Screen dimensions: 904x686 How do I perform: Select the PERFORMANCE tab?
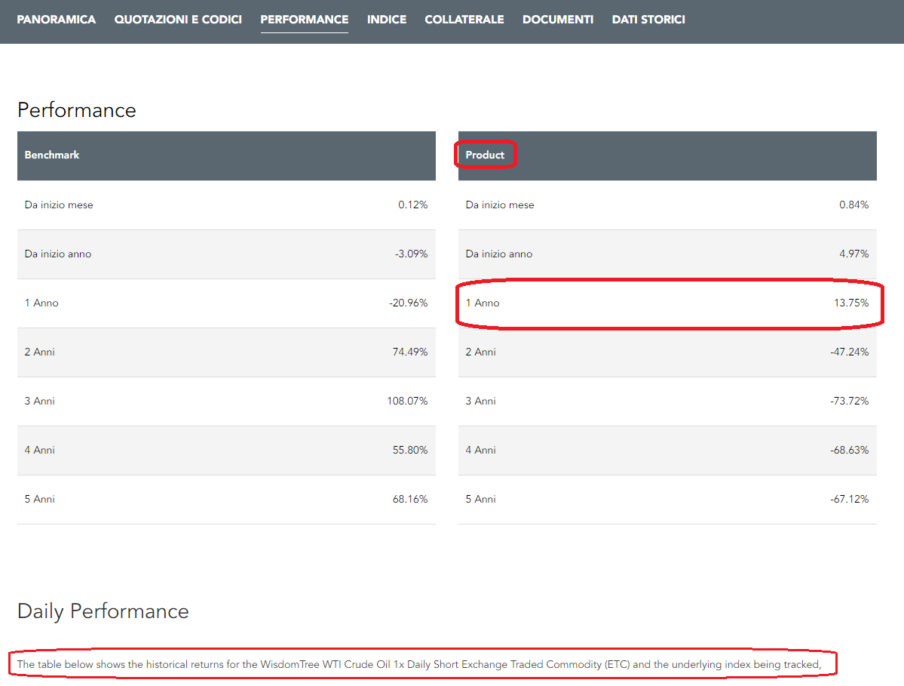point(305,20)
